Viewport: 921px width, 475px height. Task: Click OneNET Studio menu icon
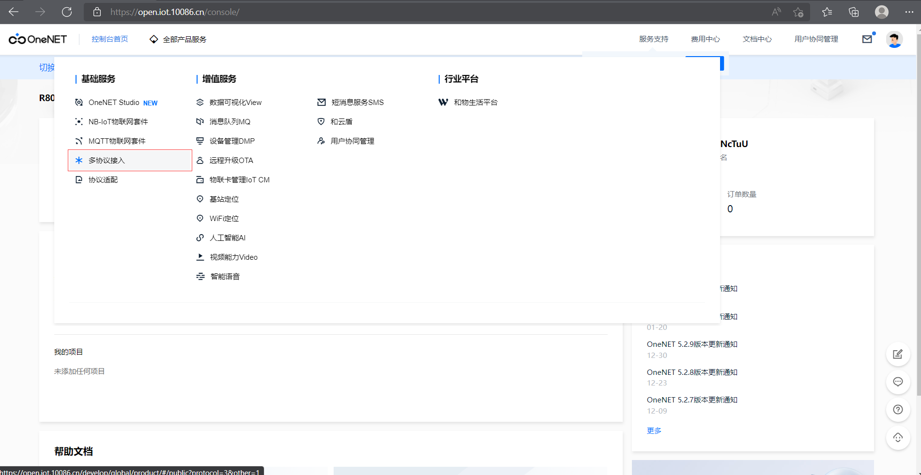point(79,103)
